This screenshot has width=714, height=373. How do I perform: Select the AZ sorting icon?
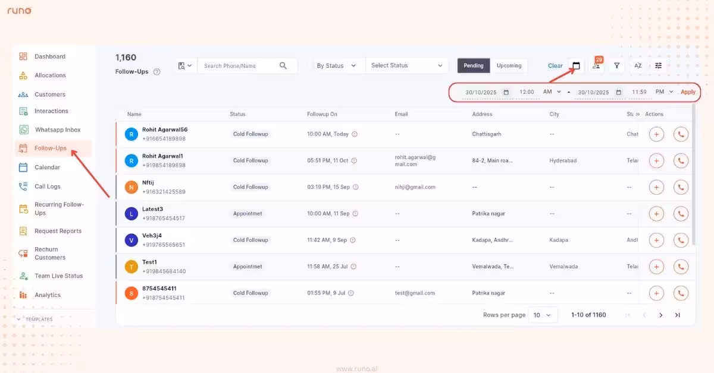pyautogui.click(x=638, y=65)
